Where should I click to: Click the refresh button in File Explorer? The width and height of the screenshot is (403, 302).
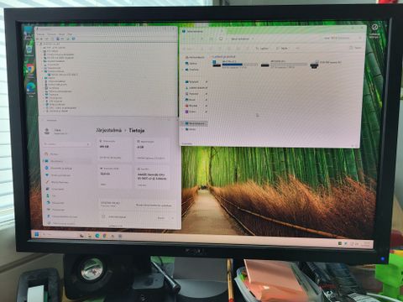tap(221, 39)
